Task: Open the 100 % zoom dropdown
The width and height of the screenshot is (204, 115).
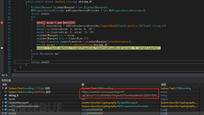Action: point(11,75)
